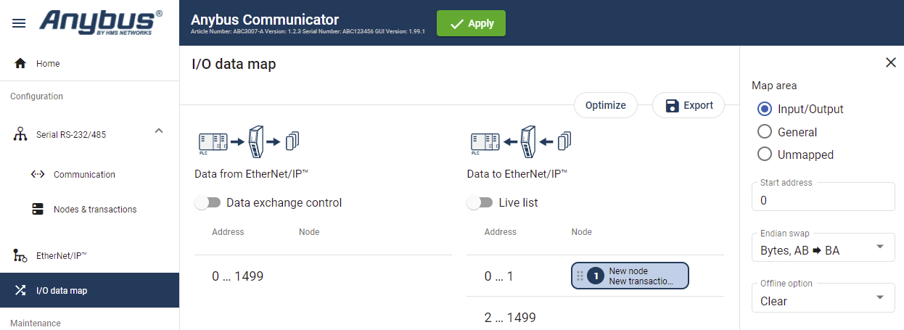Enable the Data exchange control switch
904x330 pixels.
click(207, 203)
